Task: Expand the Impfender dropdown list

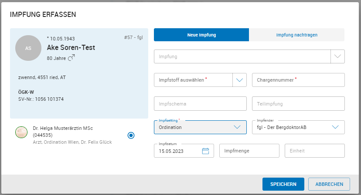Action: coord(335,127)
